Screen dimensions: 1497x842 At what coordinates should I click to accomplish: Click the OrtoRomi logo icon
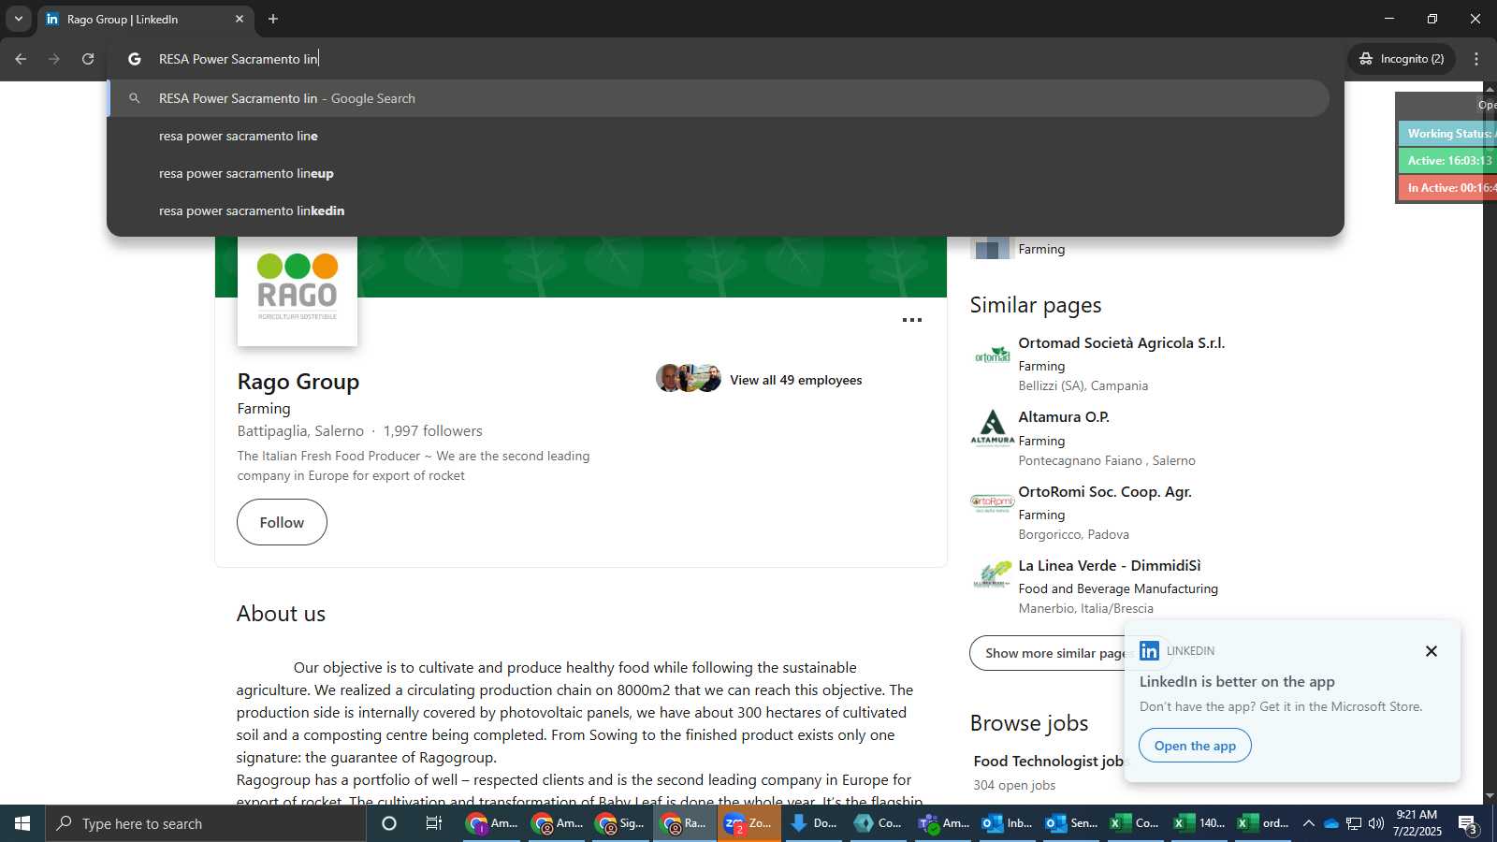click(993, 503)
